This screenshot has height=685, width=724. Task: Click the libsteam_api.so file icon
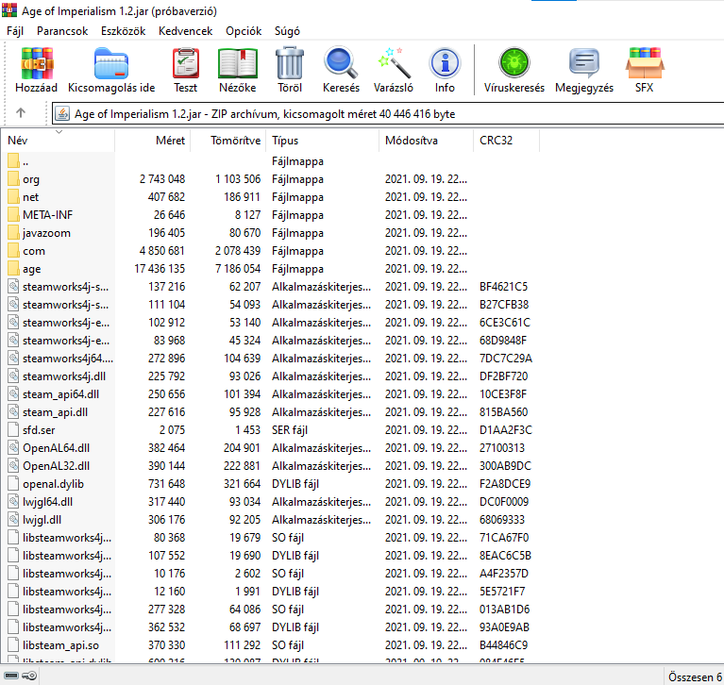[13, 645]
